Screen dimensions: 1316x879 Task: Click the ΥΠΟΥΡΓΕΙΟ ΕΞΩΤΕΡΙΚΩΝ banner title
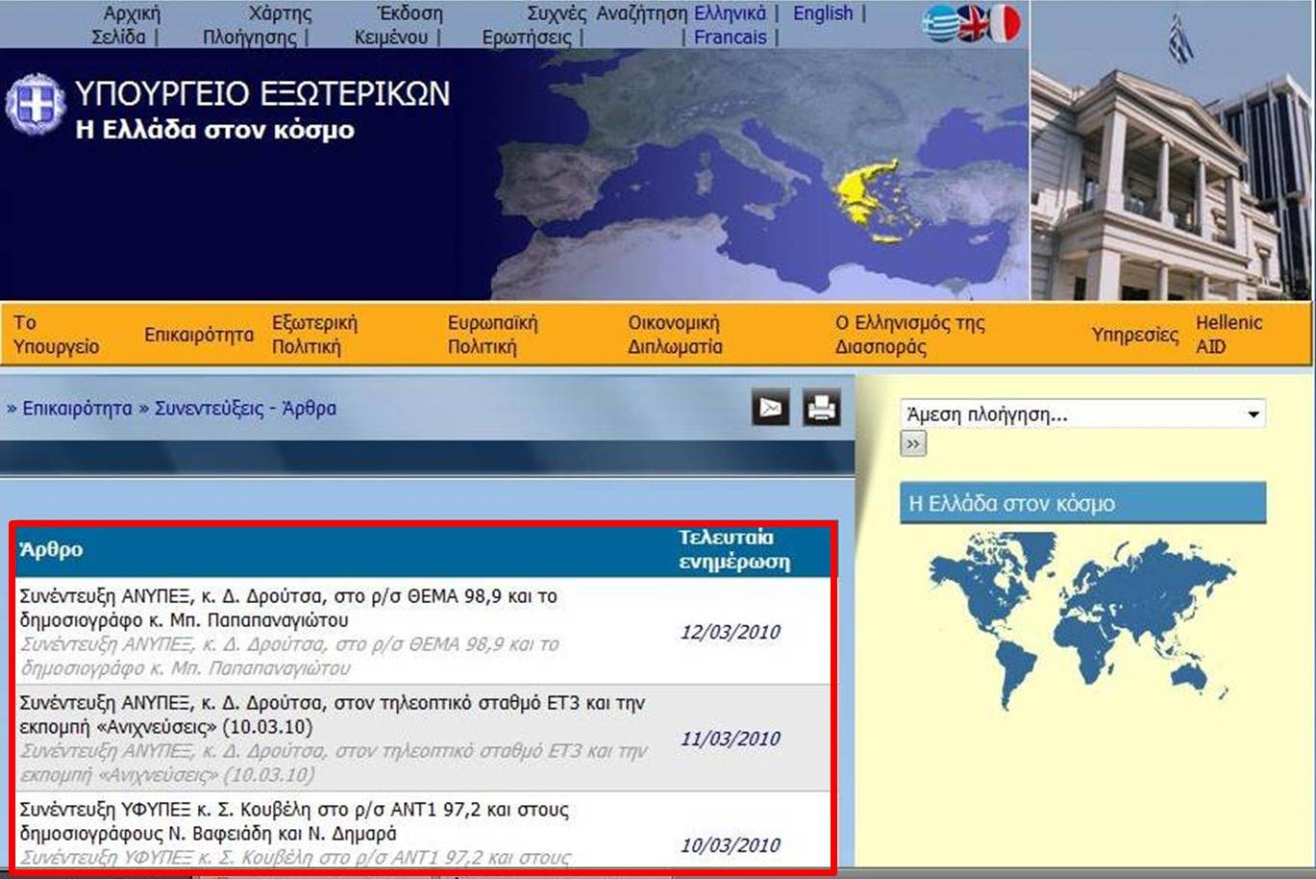(262, 93)
